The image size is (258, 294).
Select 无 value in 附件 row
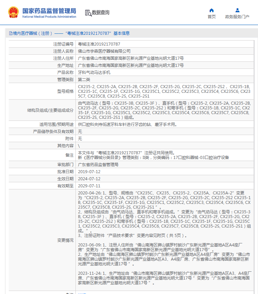click(x=80, y=139)
